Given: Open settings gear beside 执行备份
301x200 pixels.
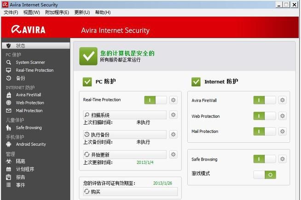Looking at the screenshot, I should coord(173,134).
